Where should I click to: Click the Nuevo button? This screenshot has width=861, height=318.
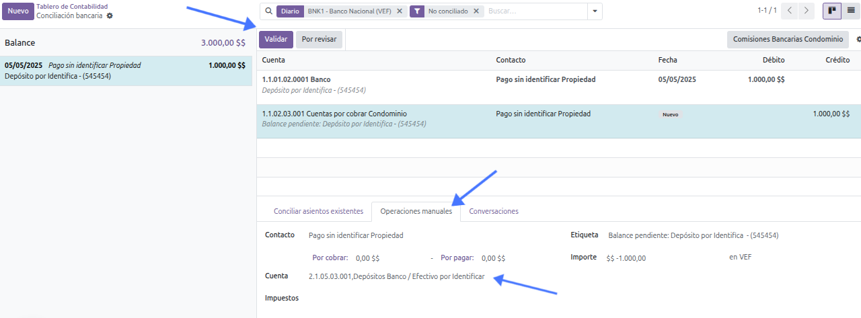coord(18,11)
